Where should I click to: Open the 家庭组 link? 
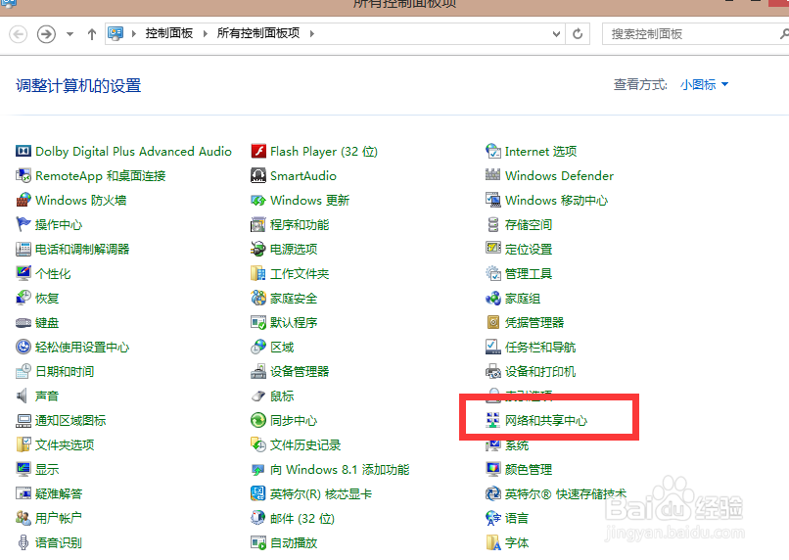523,299
